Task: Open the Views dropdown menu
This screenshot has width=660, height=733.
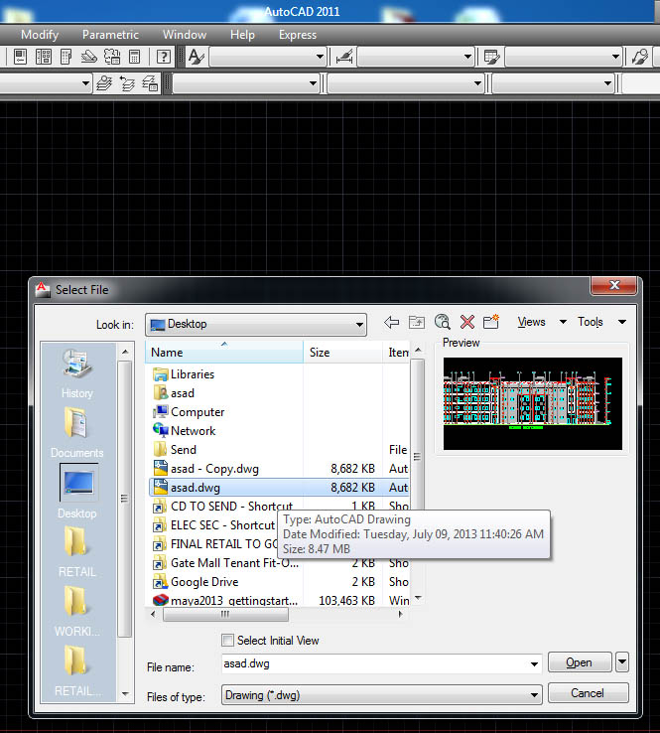Action: pos(542,322)
